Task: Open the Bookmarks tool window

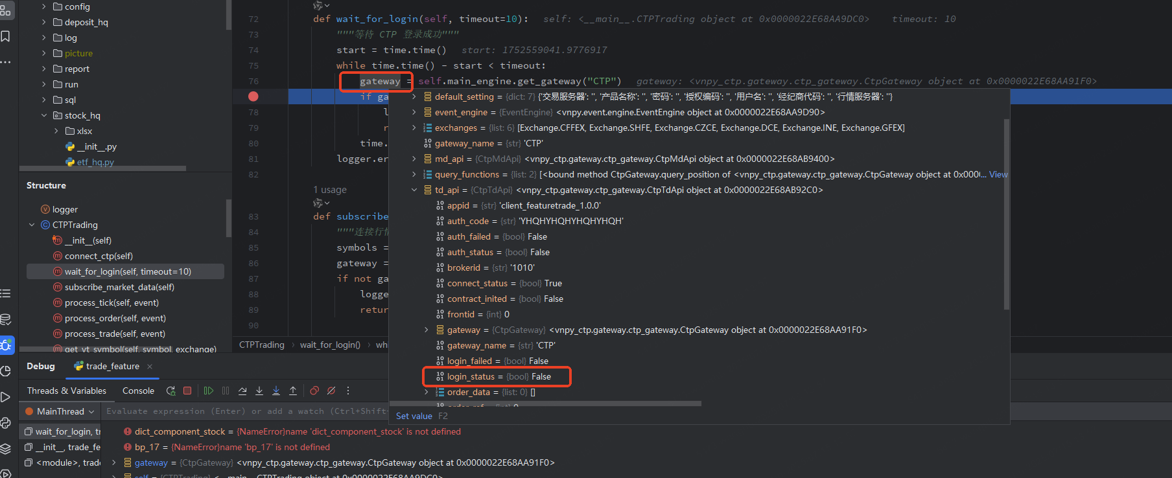Action: 6,36
